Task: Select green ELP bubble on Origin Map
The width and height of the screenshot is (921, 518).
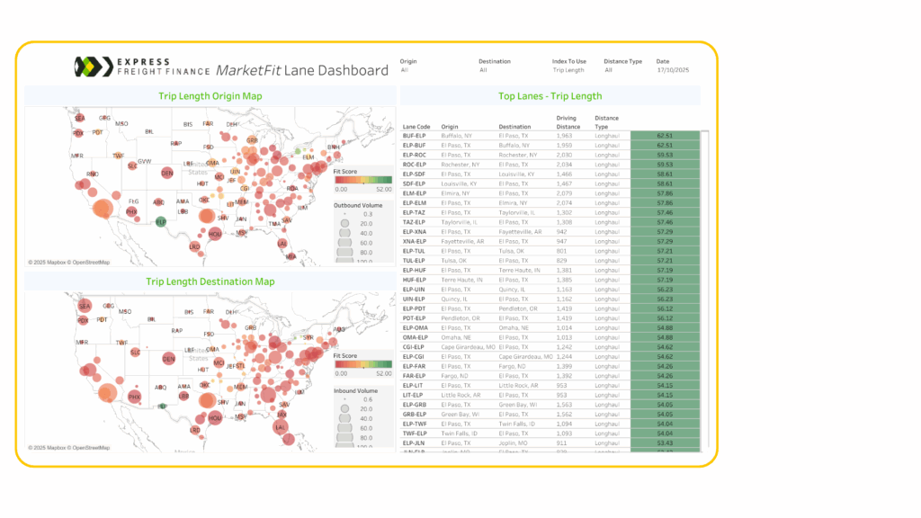Action: pos(161,221)
